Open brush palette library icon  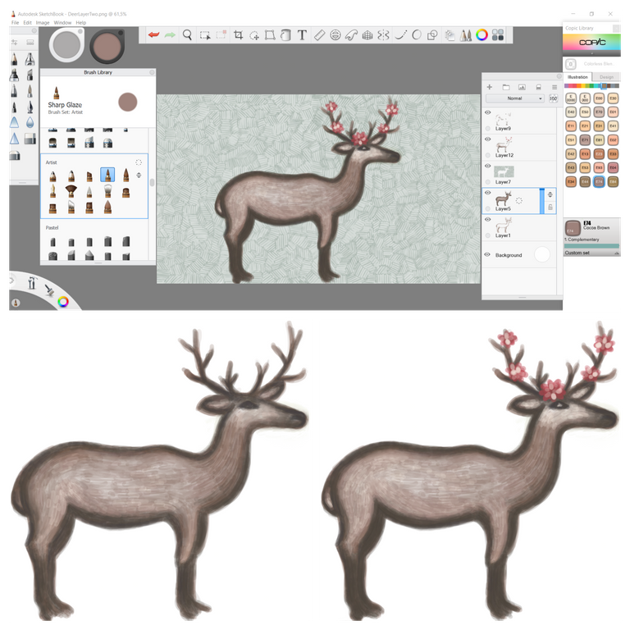click(x=30, y=42)
